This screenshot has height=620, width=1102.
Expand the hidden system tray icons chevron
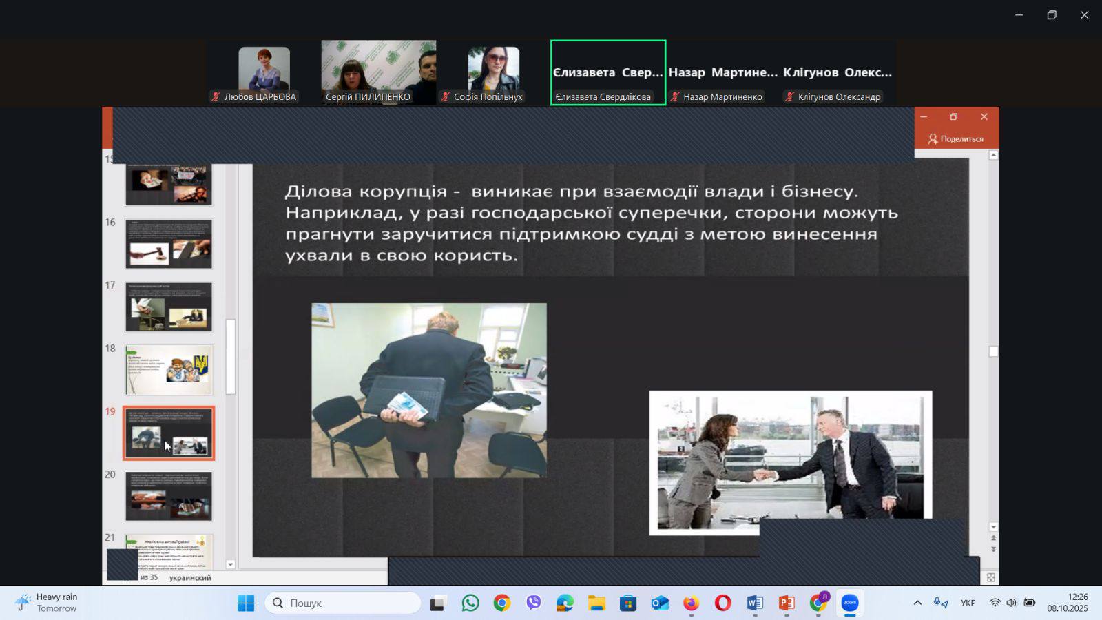(x=917, y=603)
